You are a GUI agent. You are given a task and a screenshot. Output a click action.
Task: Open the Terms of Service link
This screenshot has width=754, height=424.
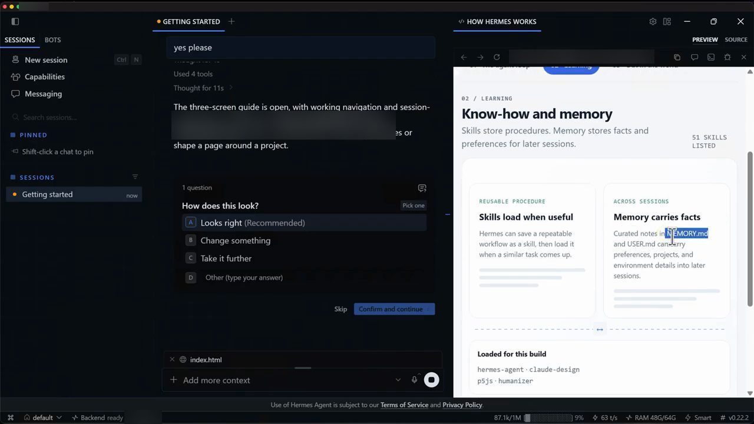404,405
